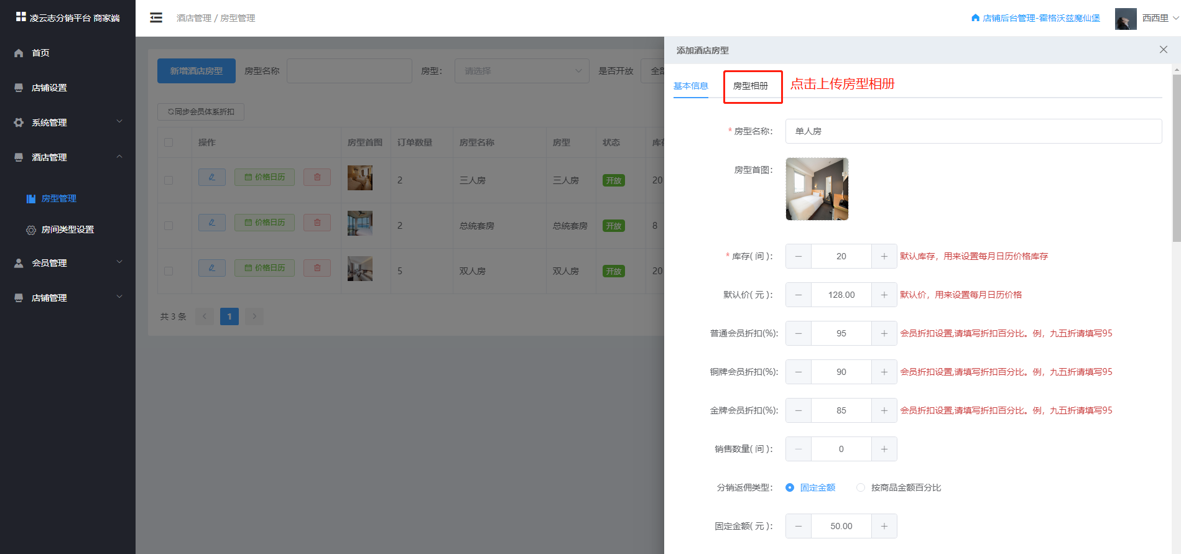
Task: Edit the 房型名称 field containing 单人房
Action: 974,131
